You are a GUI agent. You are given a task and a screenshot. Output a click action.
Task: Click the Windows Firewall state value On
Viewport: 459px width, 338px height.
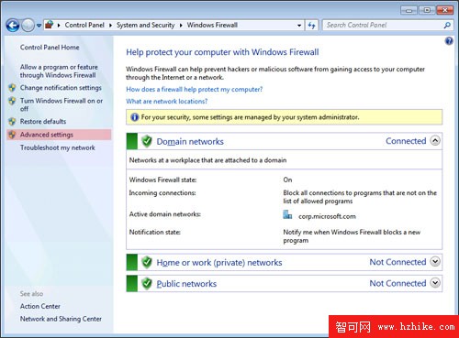(287, 180)
